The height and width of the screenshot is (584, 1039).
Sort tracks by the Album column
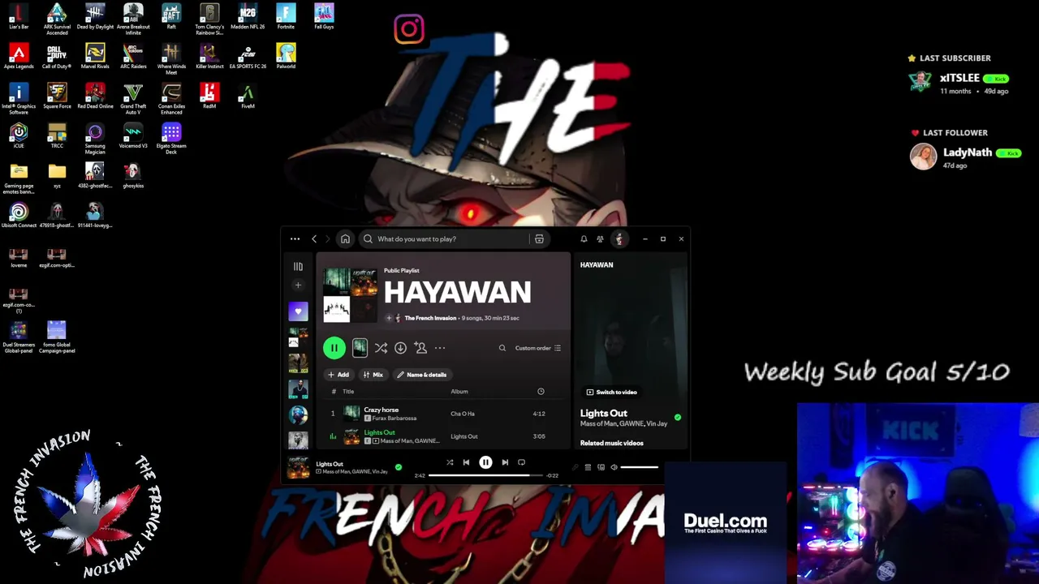point(459,392)
